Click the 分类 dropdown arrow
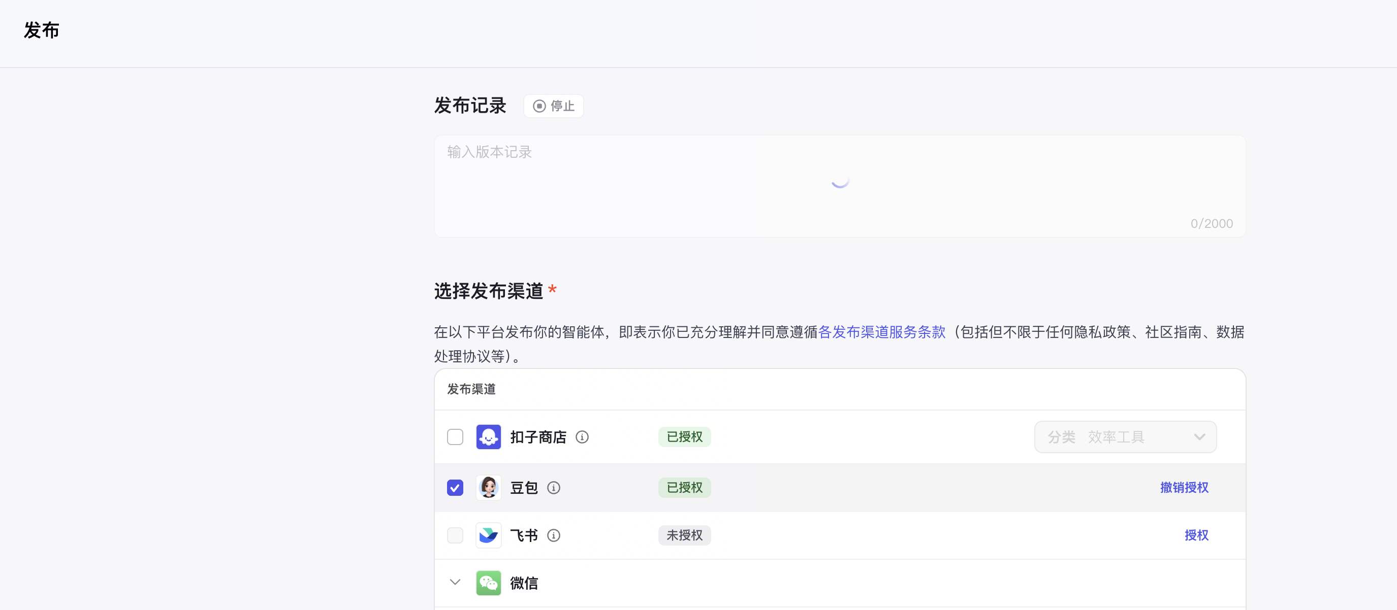Screen dimensions: 1397x610 1199,436
